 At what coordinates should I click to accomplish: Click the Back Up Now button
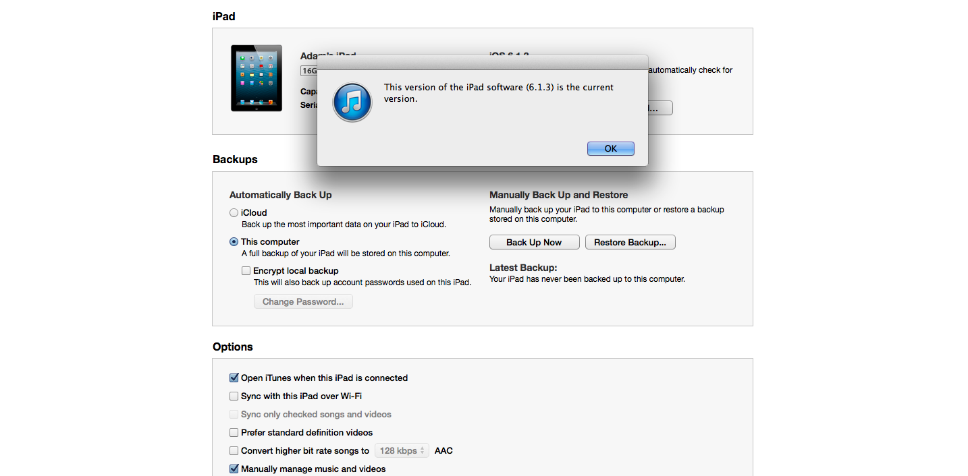pos(534,242)
